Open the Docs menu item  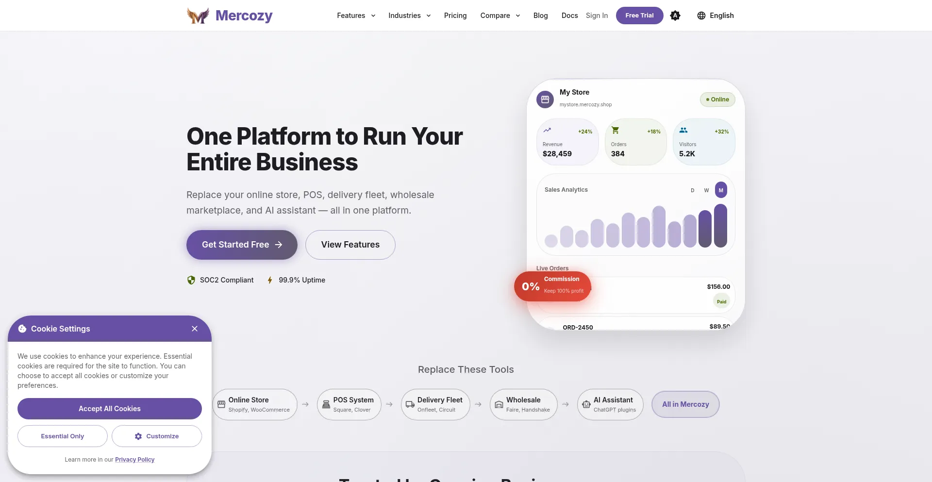pos(570,16)
